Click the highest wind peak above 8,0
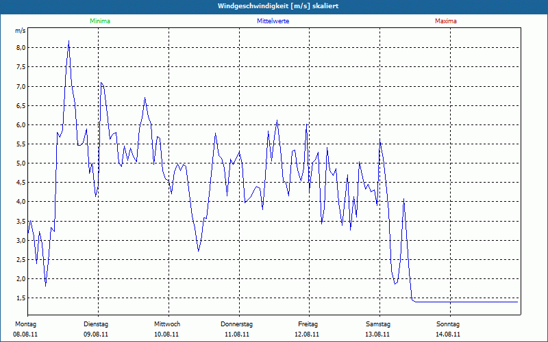This screenshot has width=548, height=342. 69,41
